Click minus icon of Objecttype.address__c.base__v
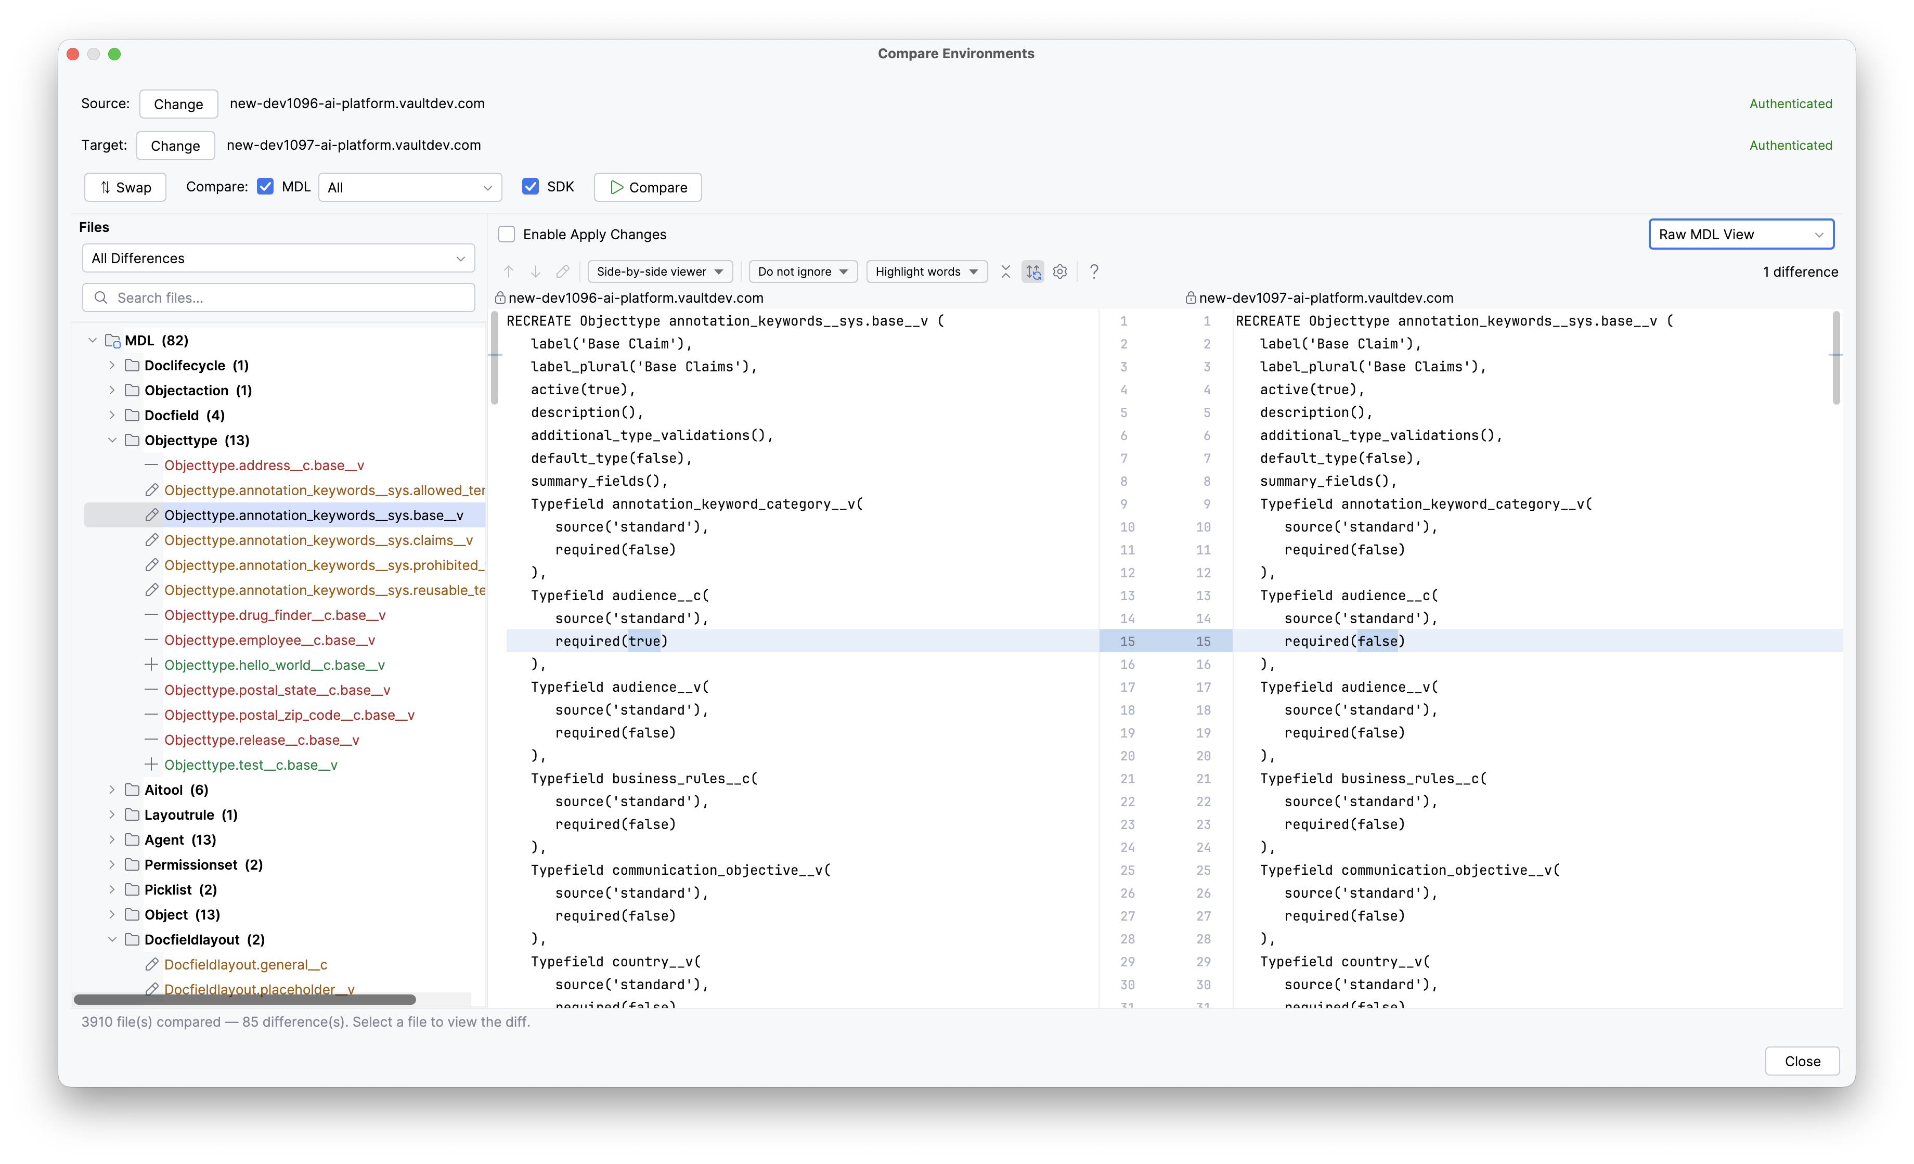This screenshot has width=1914, height=1164. [152, 464]
